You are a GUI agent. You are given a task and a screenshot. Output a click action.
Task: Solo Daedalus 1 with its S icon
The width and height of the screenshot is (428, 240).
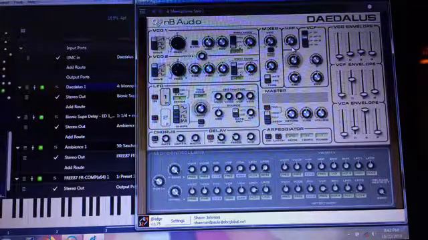click(57, 87)
